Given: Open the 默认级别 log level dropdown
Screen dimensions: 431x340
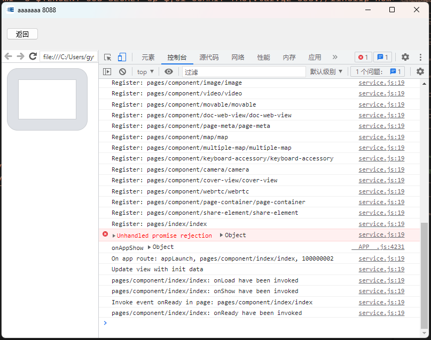Looking at the screenshot, I should click(x=326, y=71).
